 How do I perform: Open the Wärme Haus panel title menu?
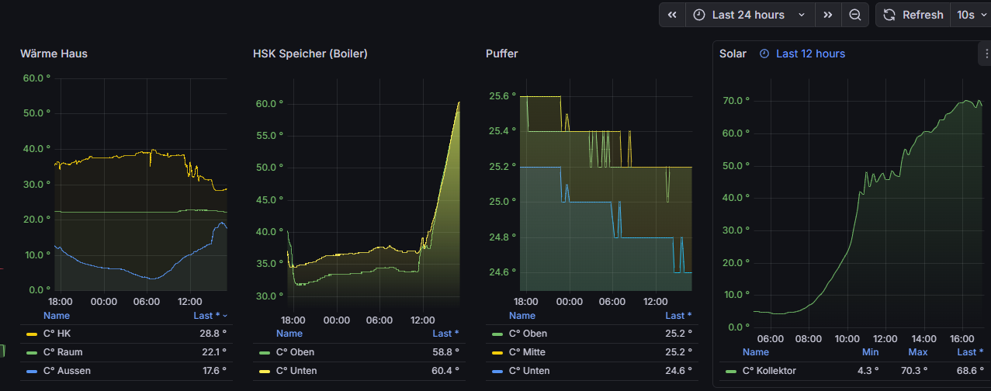tap(54, 54)
